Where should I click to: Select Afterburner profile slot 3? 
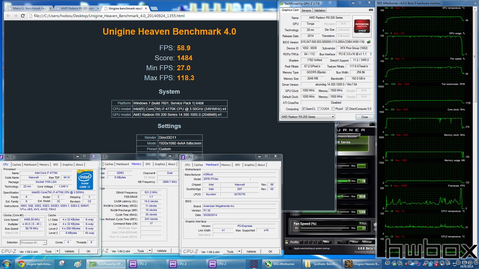pos(311,242)
